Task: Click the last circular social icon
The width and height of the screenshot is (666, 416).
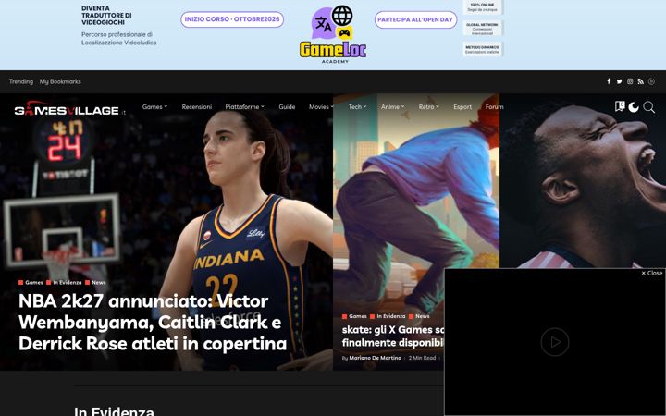Action: tap(651, 81)
